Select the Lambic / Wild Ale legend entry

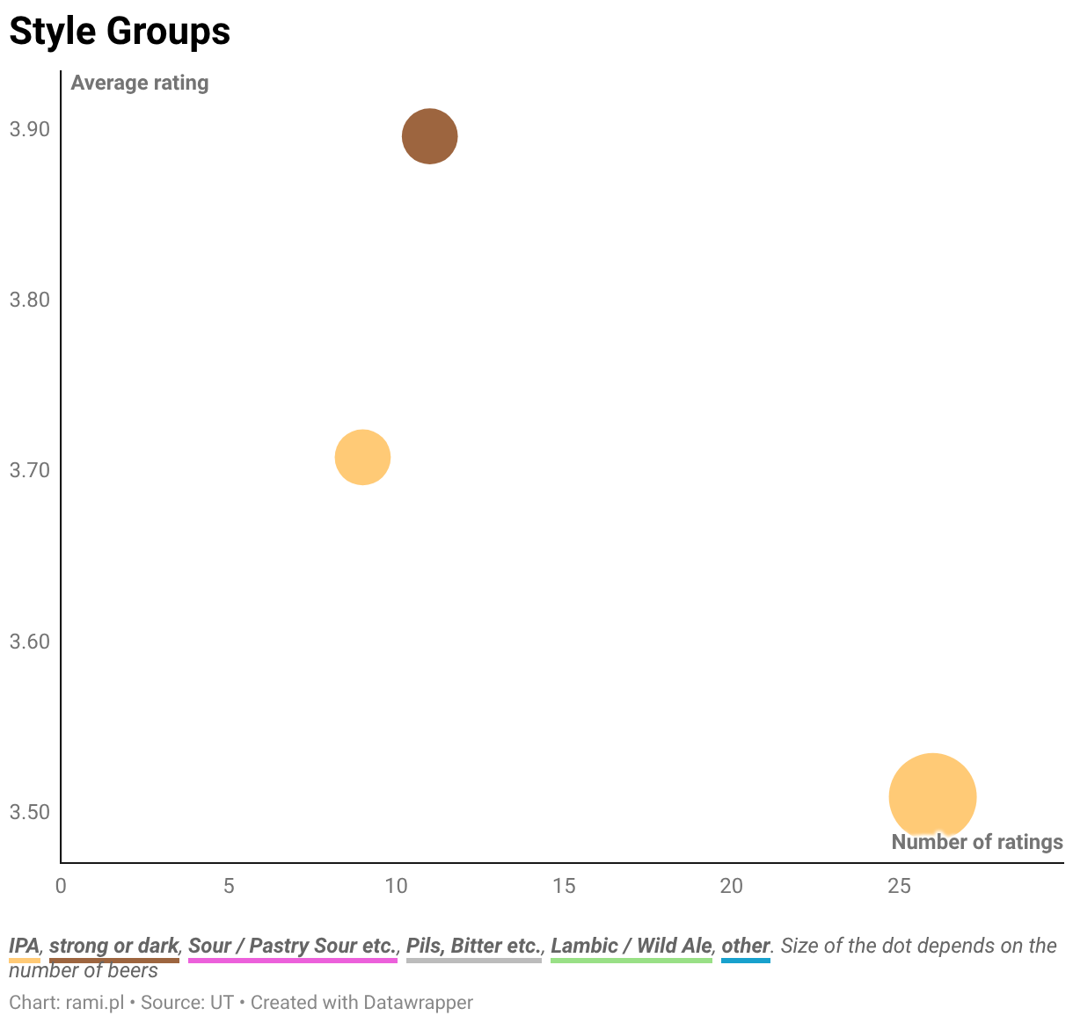coord(631,946)
